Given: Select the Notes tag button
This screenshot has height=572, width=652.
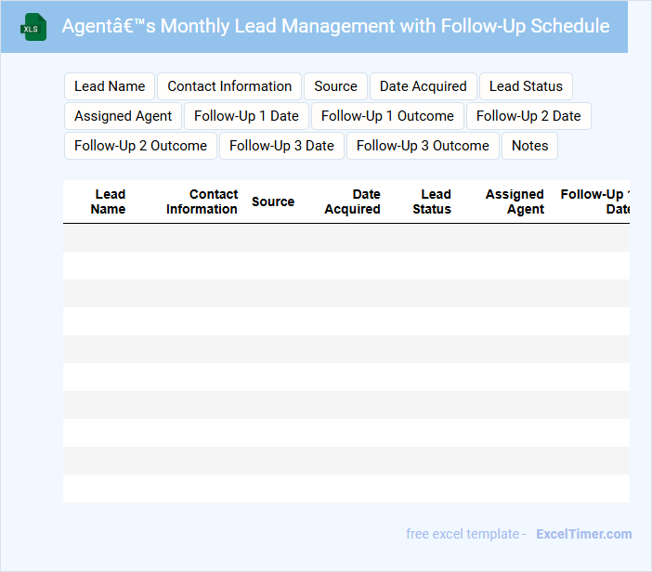Looking at the screenshot, I should (529, 146).
